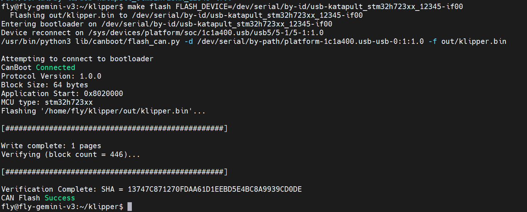The image size is (527, 212).
Task: Click the MCU type stm32h723xx text
Action: point(69,102)
